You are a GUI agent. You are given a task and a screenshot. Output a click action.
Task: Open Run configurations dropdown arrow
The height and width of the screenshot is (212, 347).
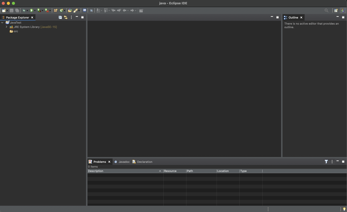pyautogui.click(x=35, y=11)
